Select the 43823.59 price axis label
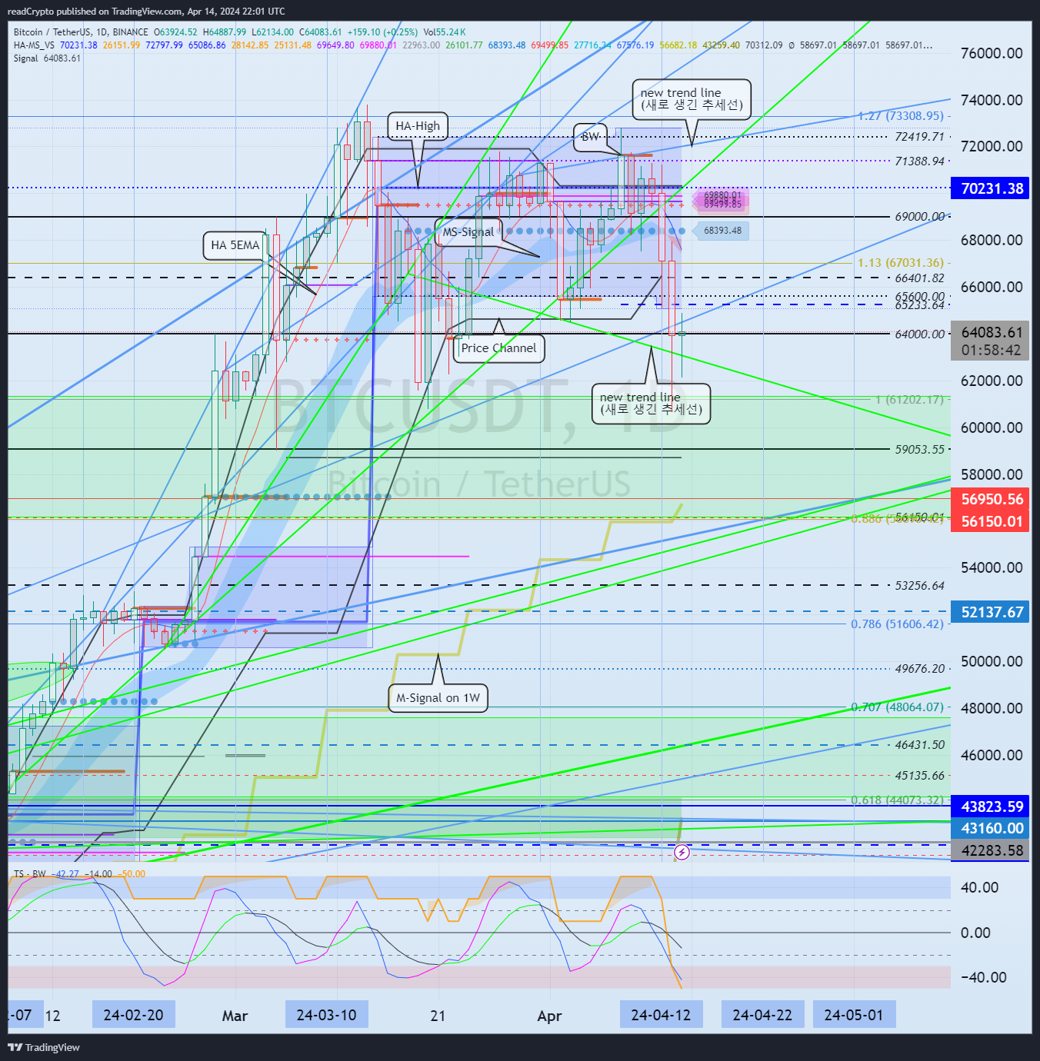 (990, 807)
